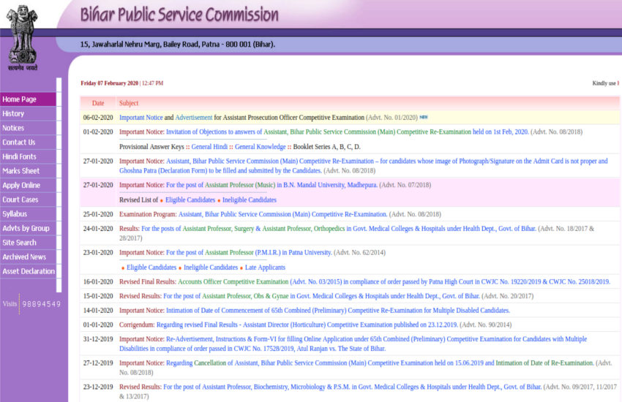View Syllabus from the sidebar
622x402 pixels.
[15, 214]
